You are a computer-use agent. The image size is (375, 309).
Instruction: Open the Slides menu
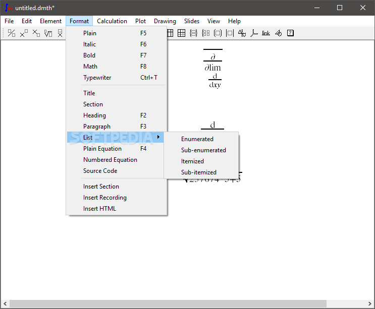(x=192, y=21)
